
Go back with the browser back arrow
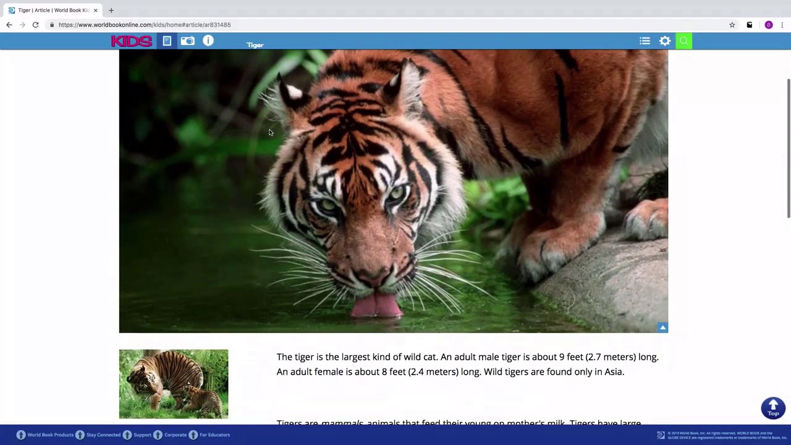pos(9,25)
